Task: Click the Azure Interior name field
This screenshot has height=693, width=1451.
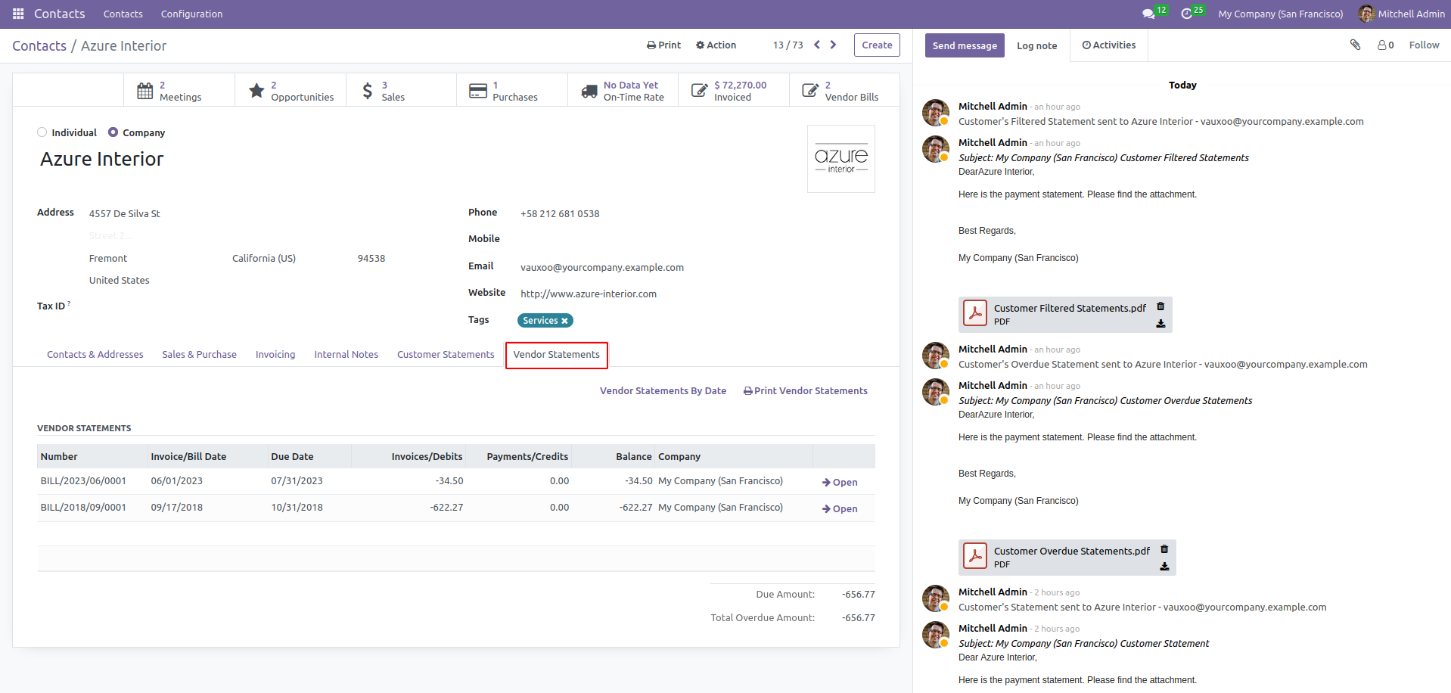Action: 102,159
